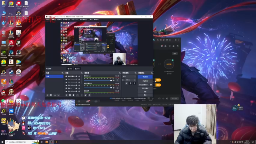256x144 pixels.
Task: Open the Steam desktop shortcut
Action: 11,73
